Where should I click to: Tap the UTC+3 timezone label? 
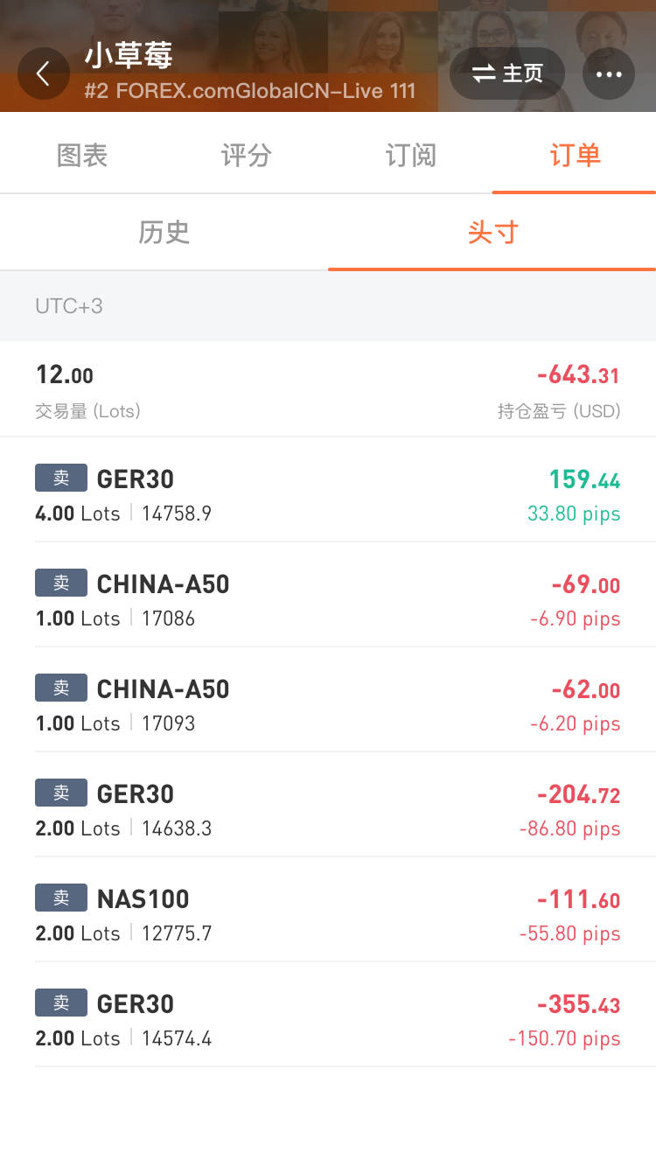click(x=69, y=306)
